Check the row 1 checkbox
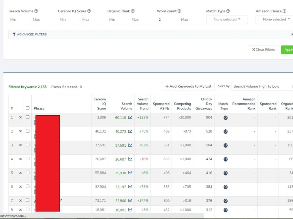This screenshot has width=293, height=219. pos(28,117)
